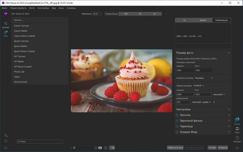Screen dimensions: 243x152
Task: Click the Сбросить все button
Action: click(175, 147)
